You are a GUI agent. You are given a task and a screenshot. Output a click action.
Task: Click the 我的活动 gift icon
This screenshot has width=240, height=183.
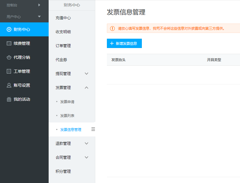click(x=9, y=99)
